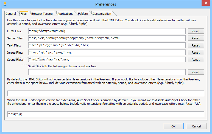The height and width of the screenshot is (134, 212).
Task: Reset the Text Files extensions
Action: [196, 45]
